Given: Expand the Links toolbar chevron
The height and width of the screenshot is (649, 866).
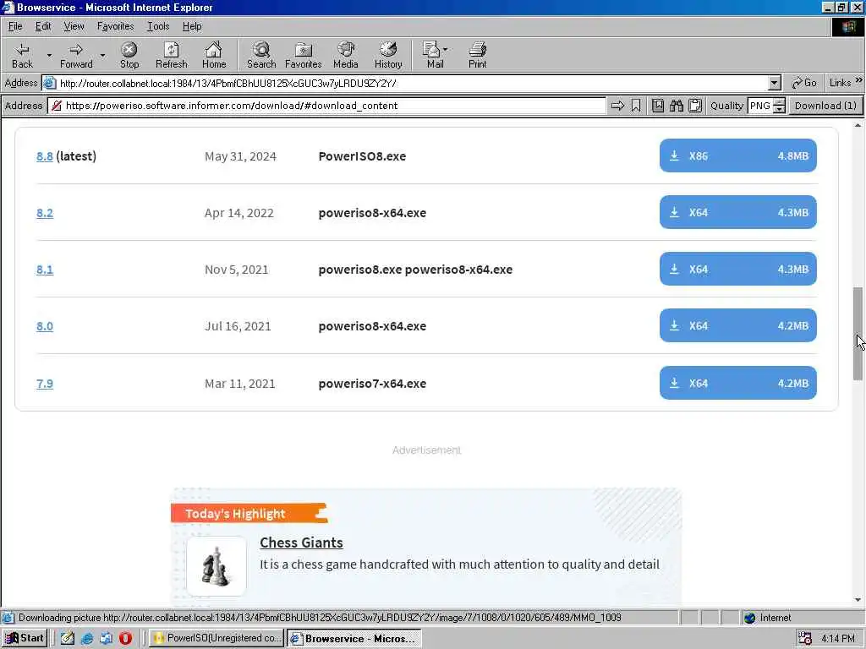Looking at the screenshot, I should [x=859, y=81].
